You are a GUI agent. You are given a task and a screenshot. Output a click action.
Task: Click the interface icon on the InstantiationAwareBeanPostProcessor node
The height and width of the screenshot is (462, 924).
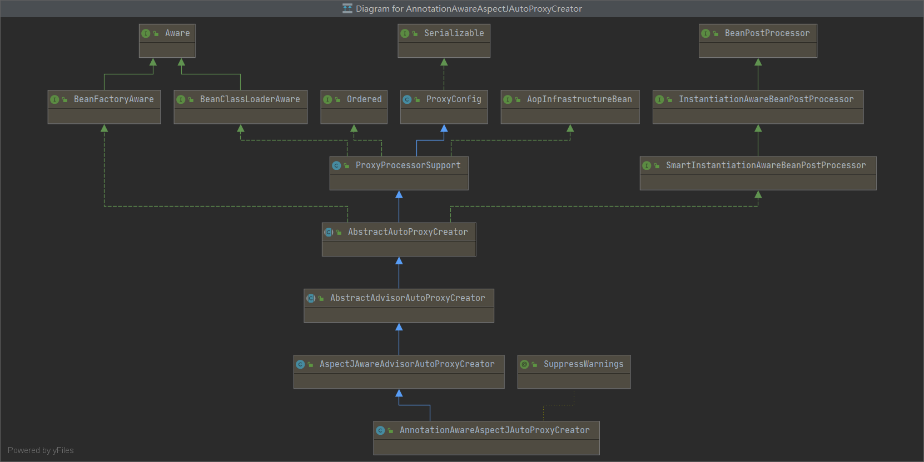pos(659,99)
